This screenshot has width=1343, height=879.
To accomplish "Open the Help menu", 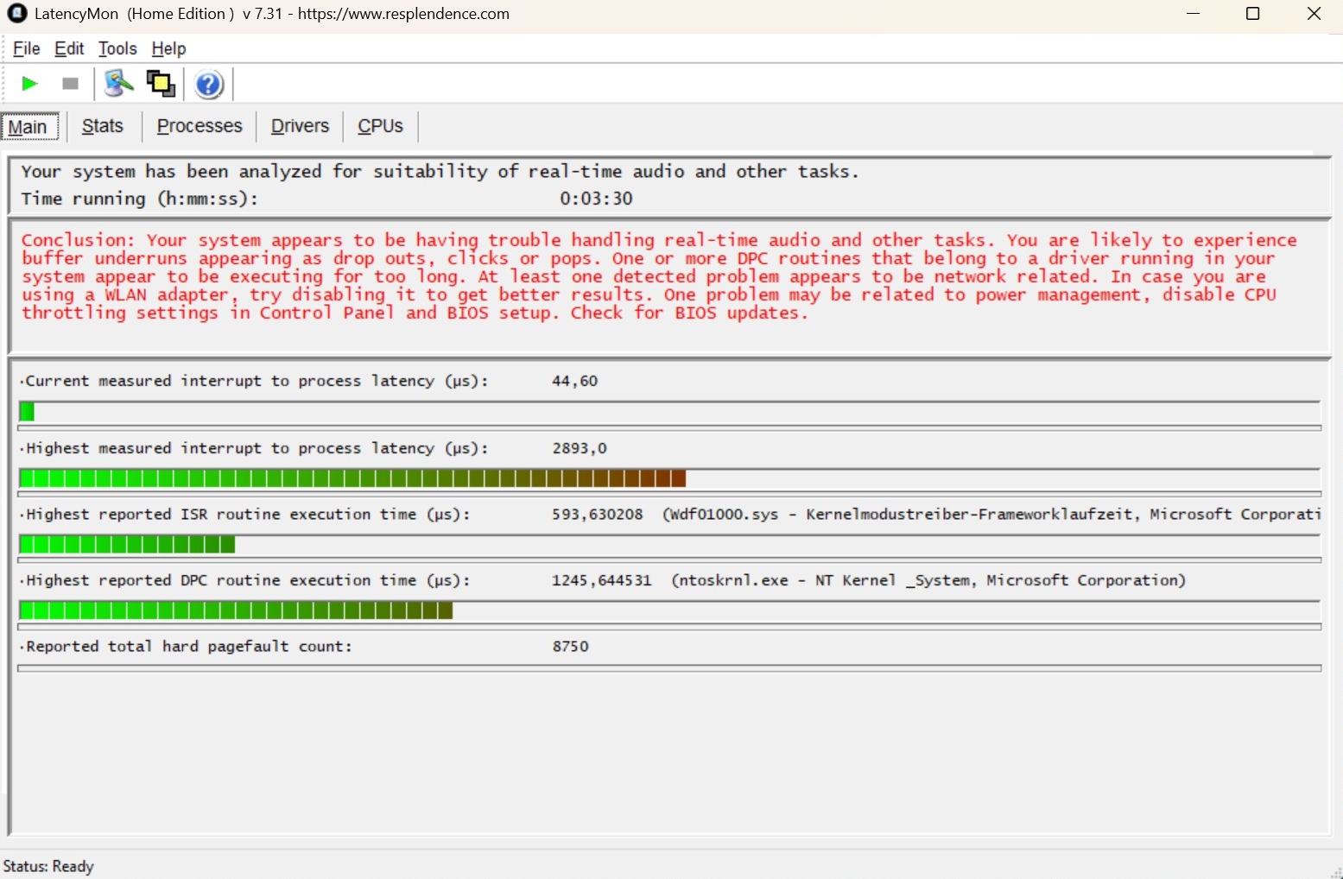I will (x=168, y=49).
